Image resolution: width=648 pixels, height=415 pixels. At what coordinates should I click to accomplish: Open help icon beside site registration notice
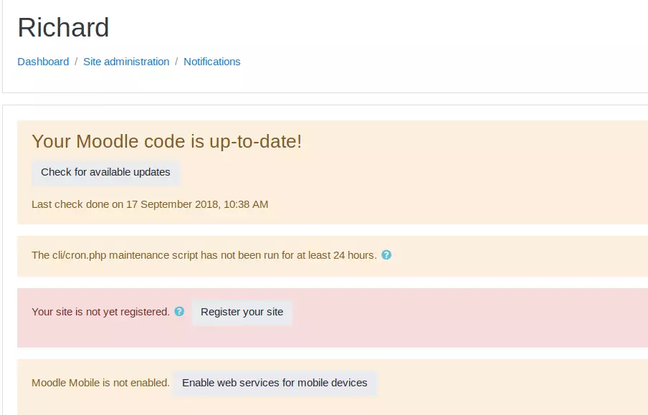179,311
